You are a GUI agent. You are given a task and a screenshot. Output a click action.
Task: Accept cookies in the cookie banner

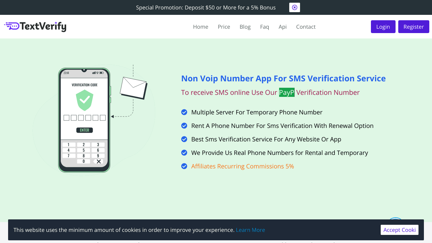[x=399, y=230]
